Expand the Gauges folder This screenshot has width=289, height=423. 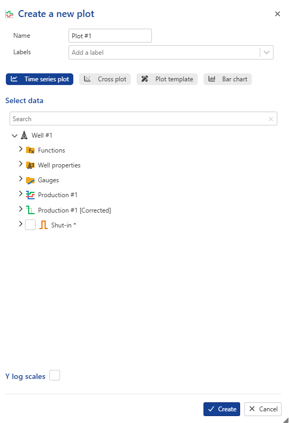pos(21,179)
